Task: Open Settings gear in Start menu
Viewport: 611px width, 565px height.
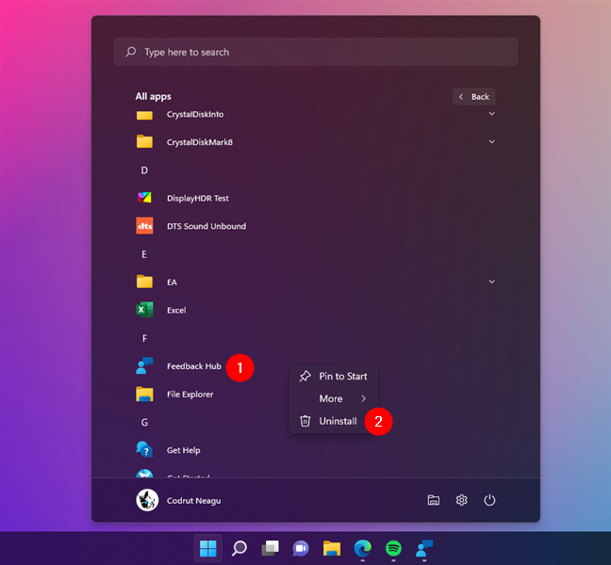Action: click(461, 500)
